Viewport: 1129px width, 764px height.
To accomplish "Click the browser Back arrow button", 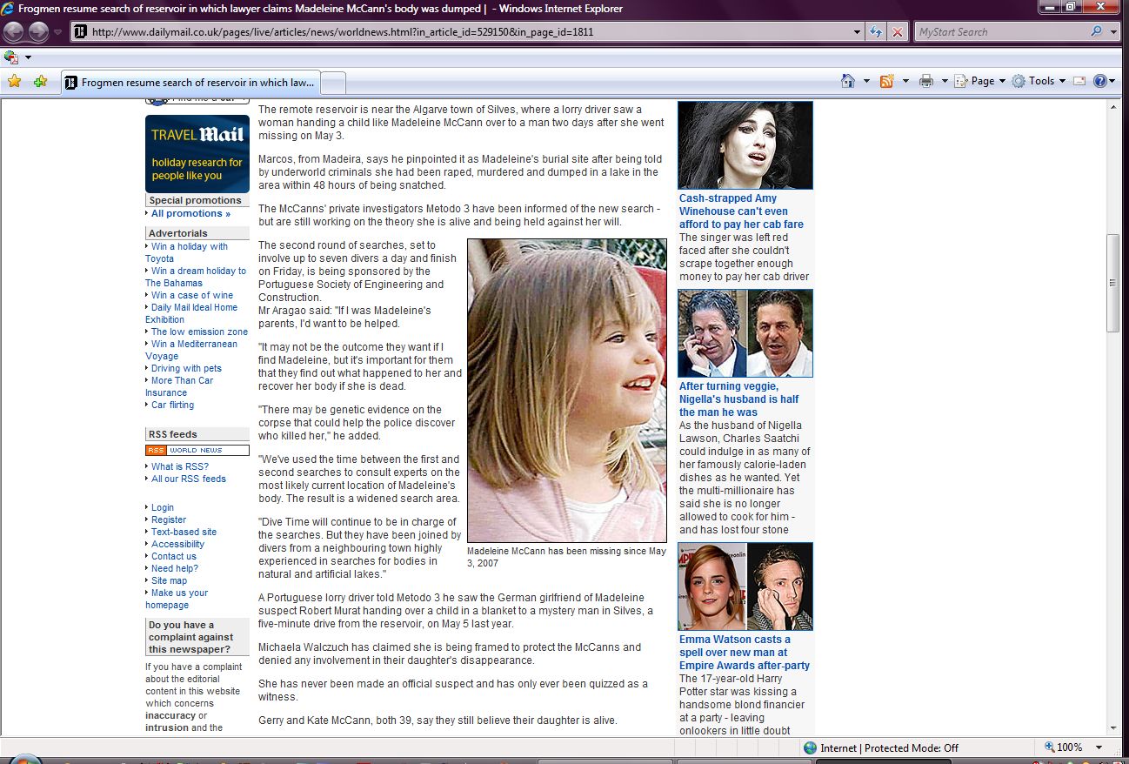I will pyautogui.click(x=14, y=32).
